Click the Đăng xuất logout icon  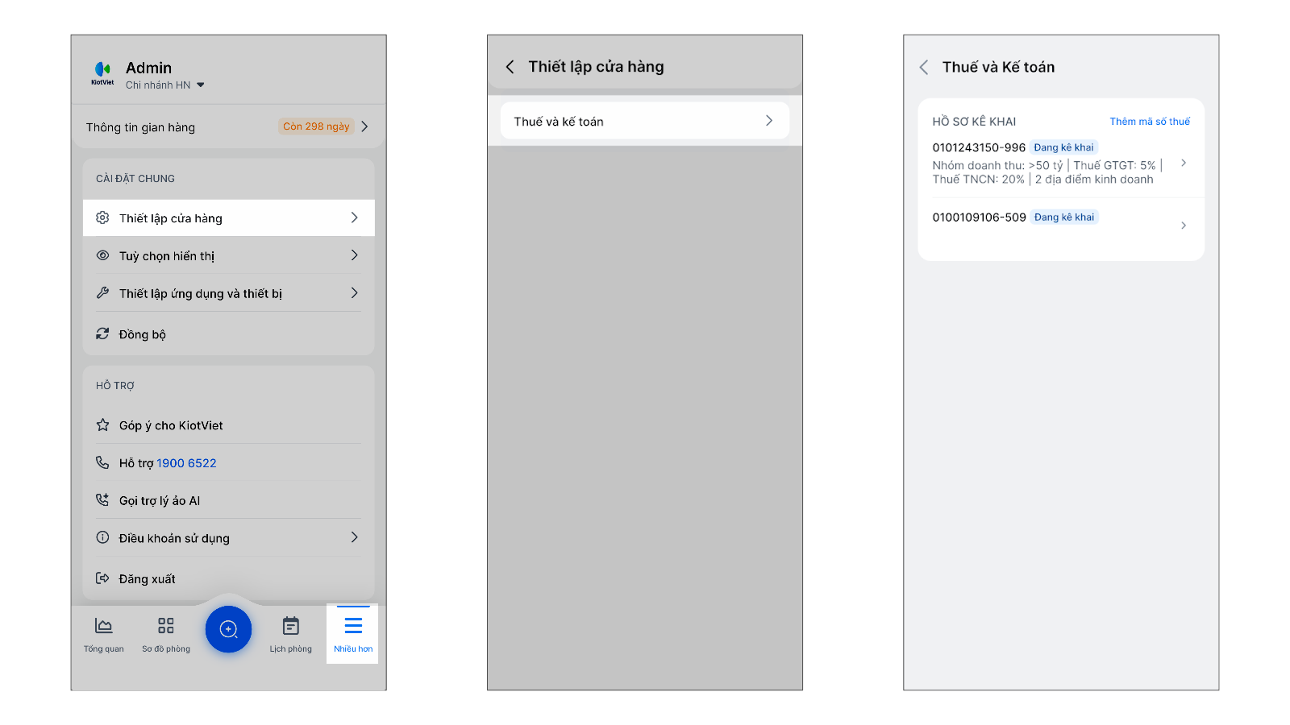(102, 578)
